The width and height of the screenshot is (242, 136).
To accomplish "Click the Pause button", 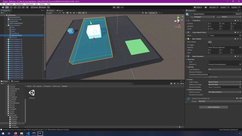I will pos(118,8).
